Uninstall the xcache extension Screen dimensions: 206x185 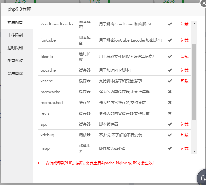184,81
